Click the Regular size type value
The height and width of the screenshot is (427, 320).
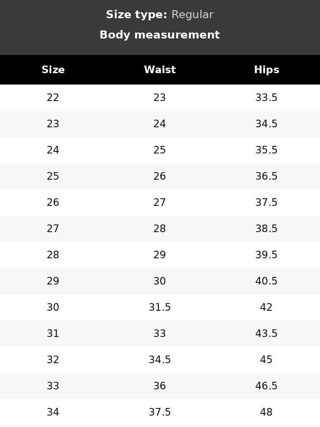pyautogui.click(x=193, y=15)
